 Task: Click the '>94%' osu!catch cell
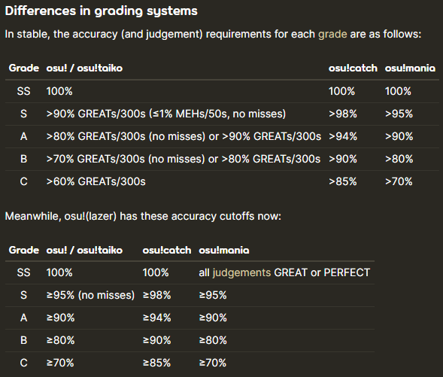(x=343, y=136)
